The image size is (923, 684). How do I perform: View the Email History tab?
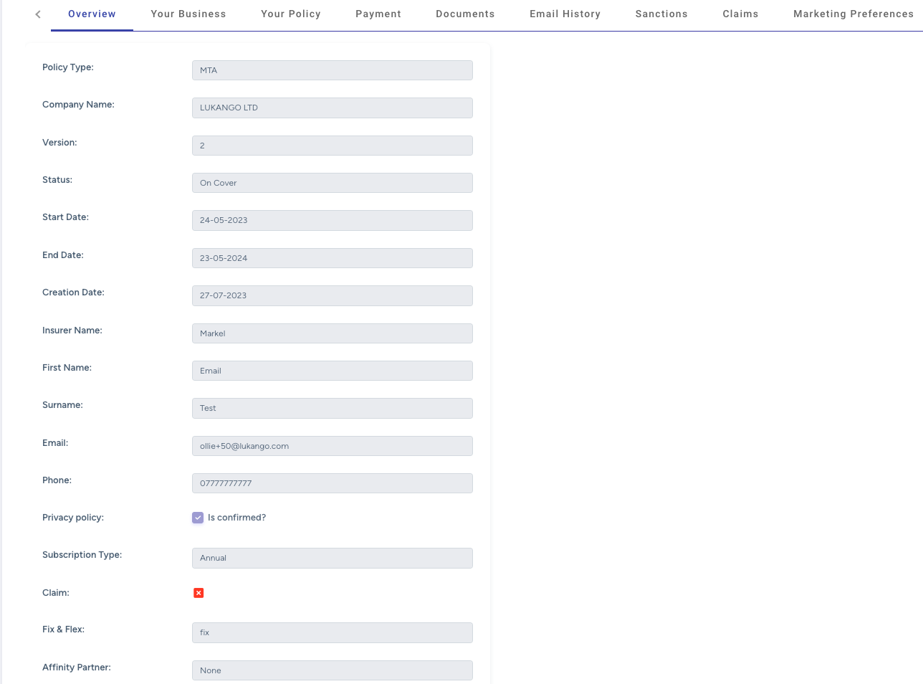pyautogui.click(x=565, y=14)
